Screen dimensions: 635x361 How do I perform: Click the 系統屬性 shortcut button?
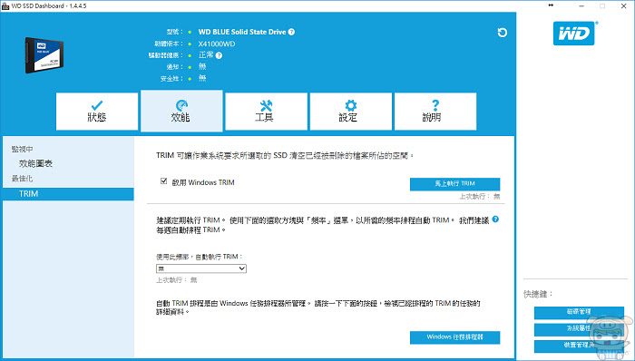[579, 329]
